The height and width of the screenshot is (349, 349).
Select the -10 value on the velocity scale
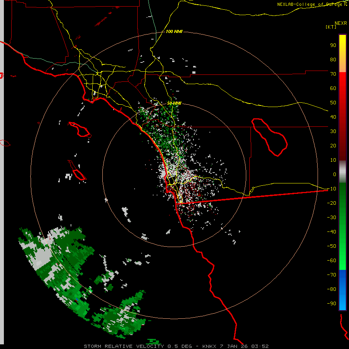[332, 189]
